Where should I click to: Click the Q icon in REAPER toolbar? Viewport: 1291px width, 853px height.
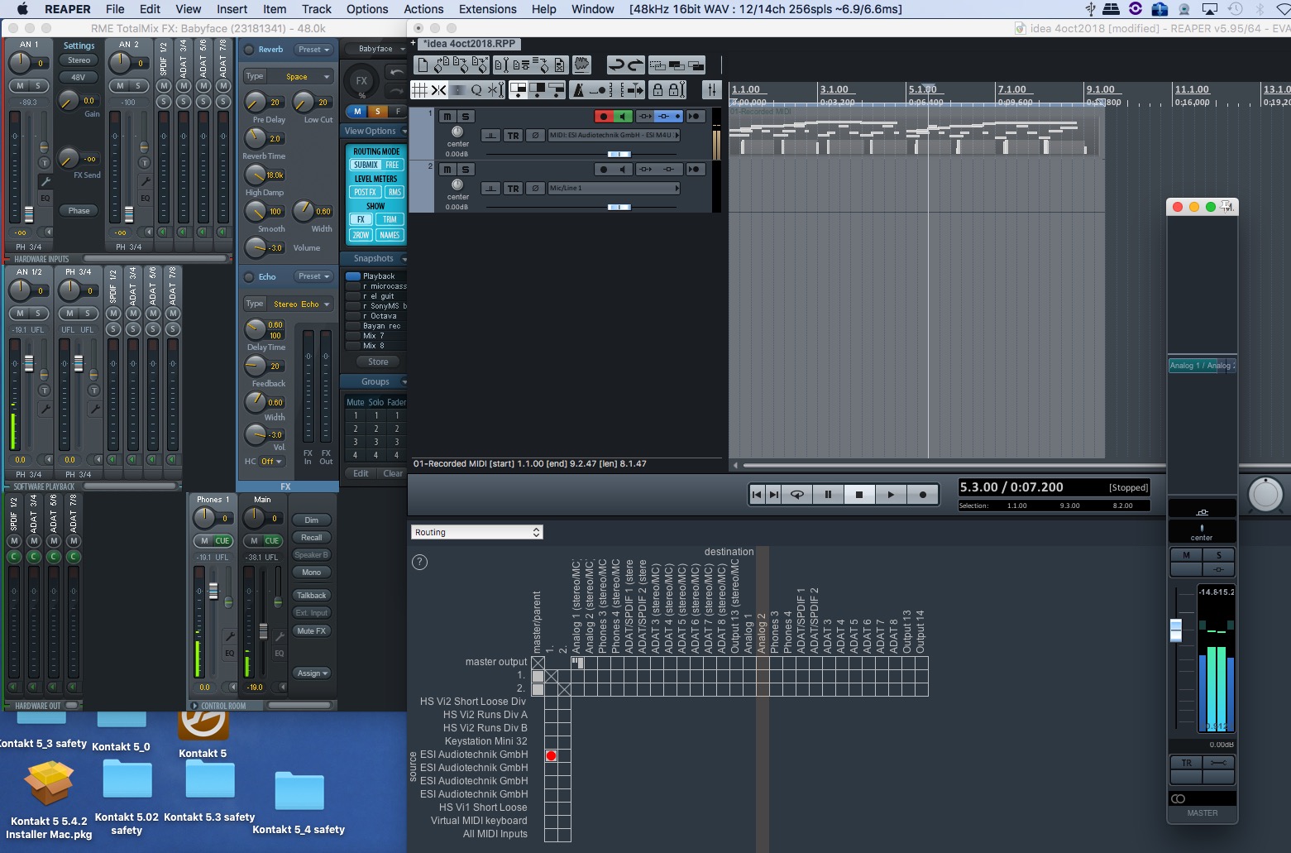click(x=476, y=89)
